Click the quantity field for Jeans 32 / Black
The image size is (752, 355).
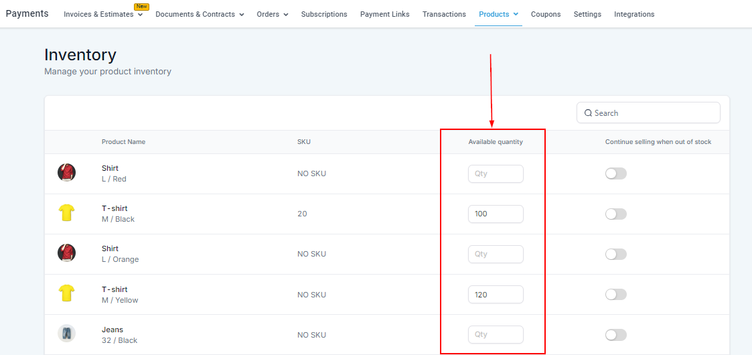(x=496, y=335)
